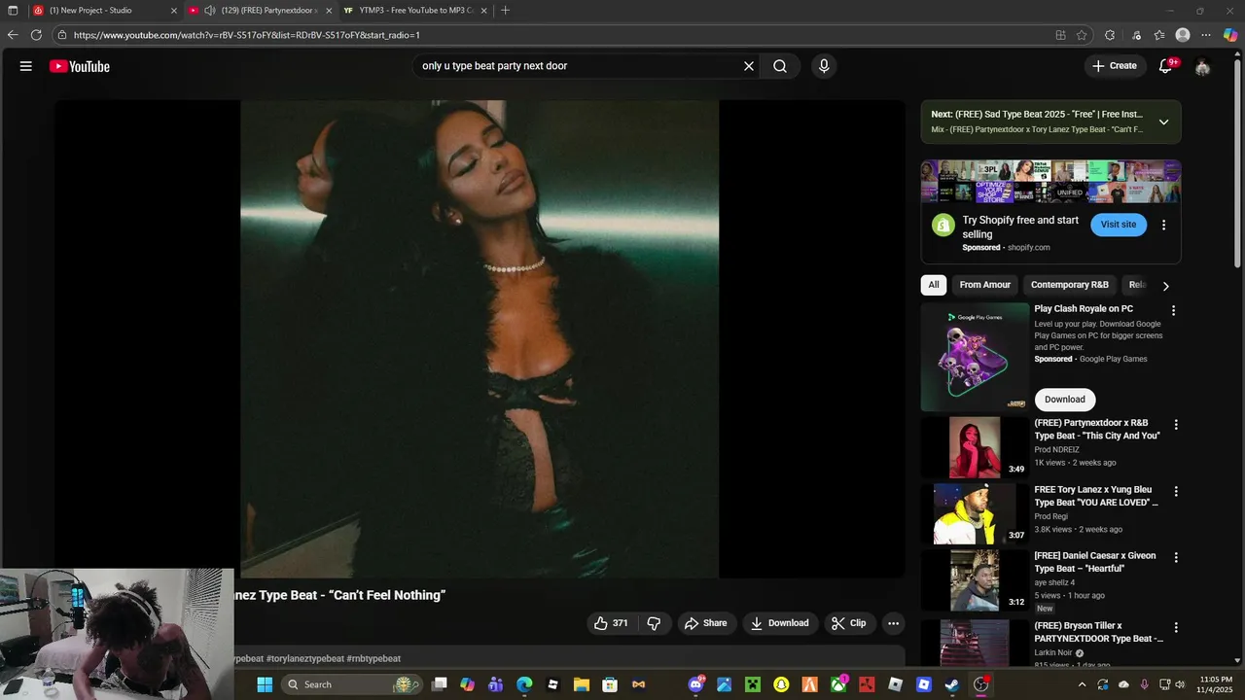Select the All filter chip
Screen dimensions: 1245x700
(934, 285)
